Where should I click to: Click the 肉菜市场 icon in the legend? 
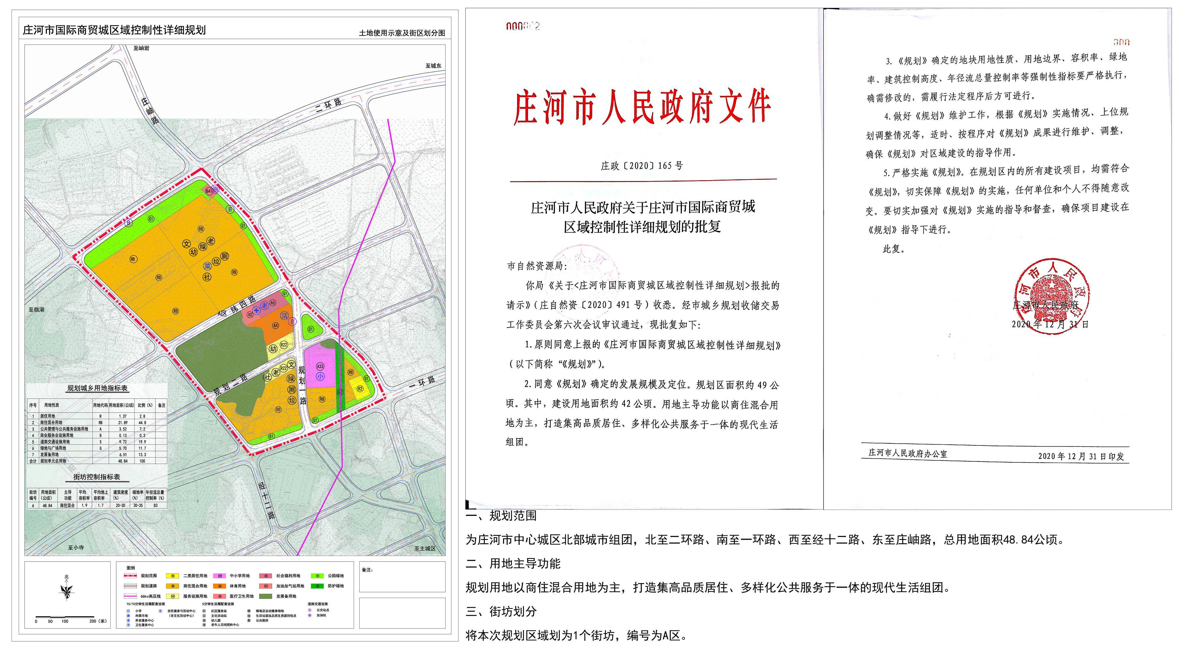tap(128, 616)
